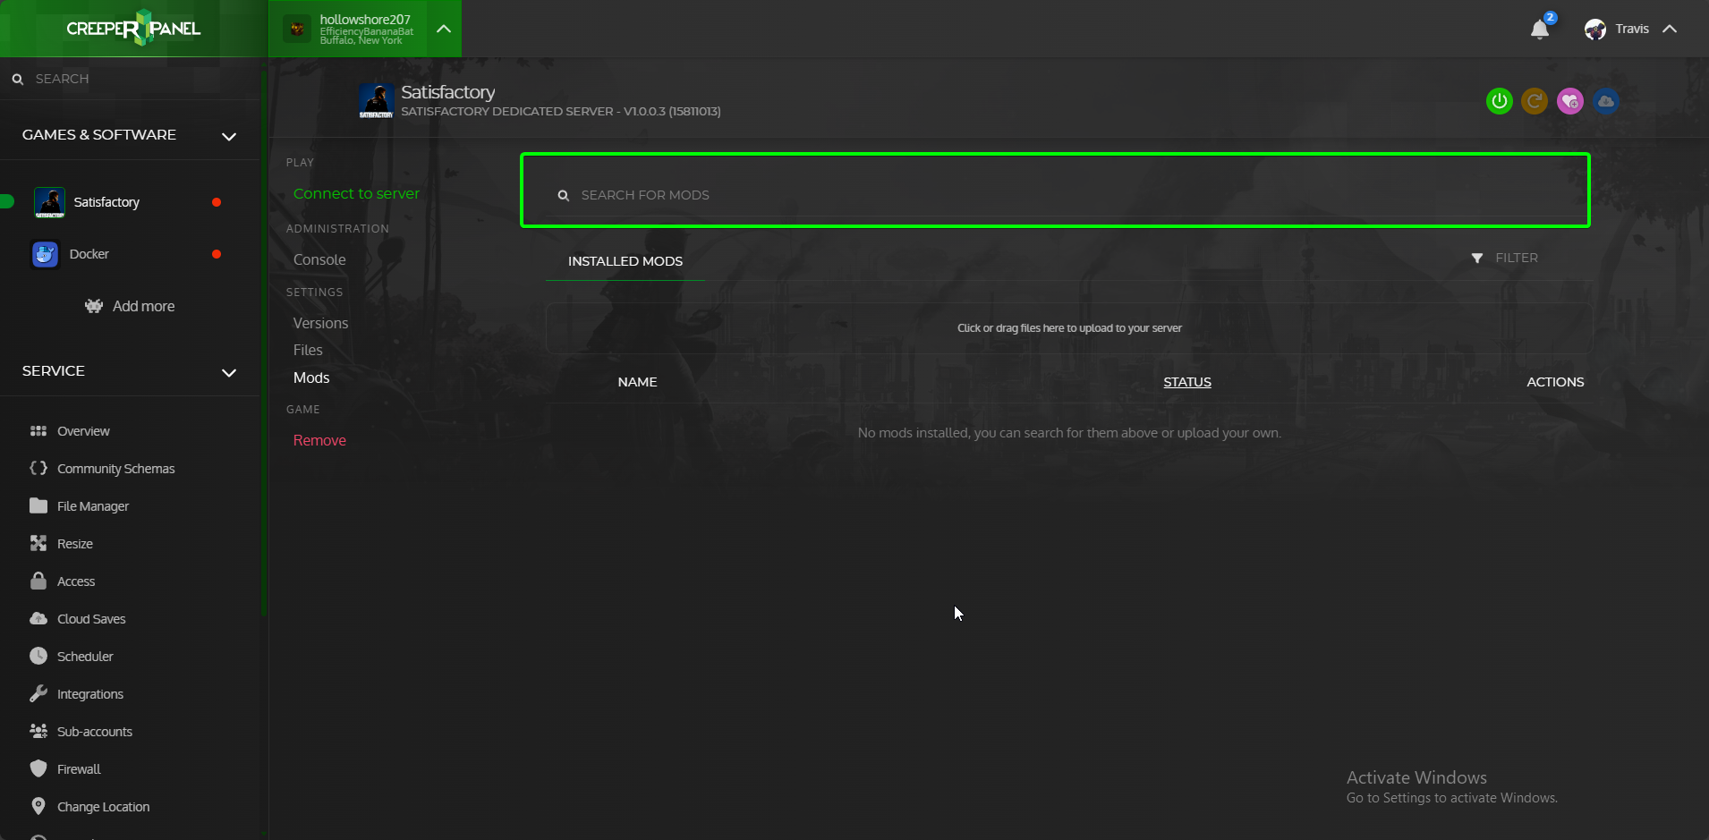
Task: Open the Change Location page
Action: 103,807
